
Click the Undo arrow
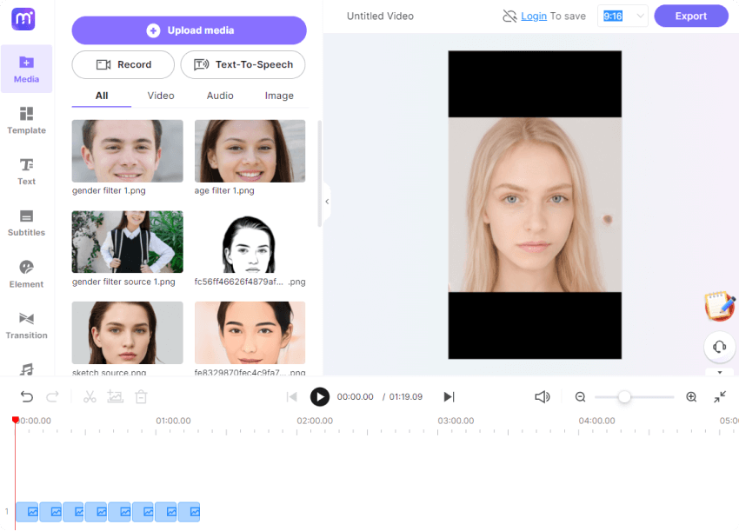click(x=27, y=396)
